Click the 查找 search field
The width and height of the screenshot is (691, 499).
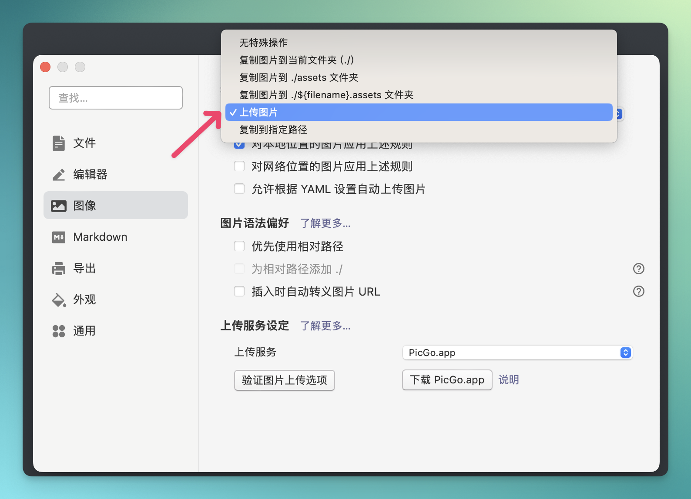(116, 98)
